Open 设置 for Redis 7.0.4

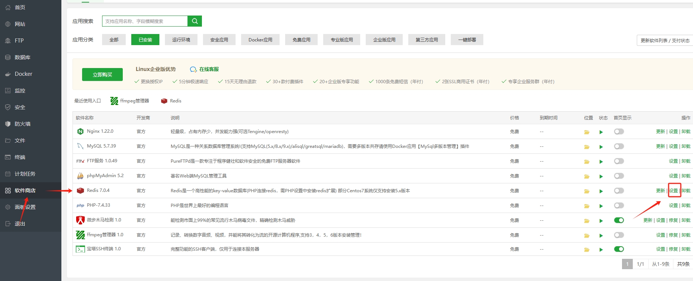[x=673, y=191]
